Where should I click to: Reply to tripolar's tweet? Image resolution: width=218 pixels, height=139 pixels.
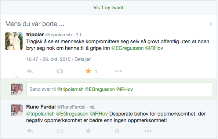pos(30,71)
